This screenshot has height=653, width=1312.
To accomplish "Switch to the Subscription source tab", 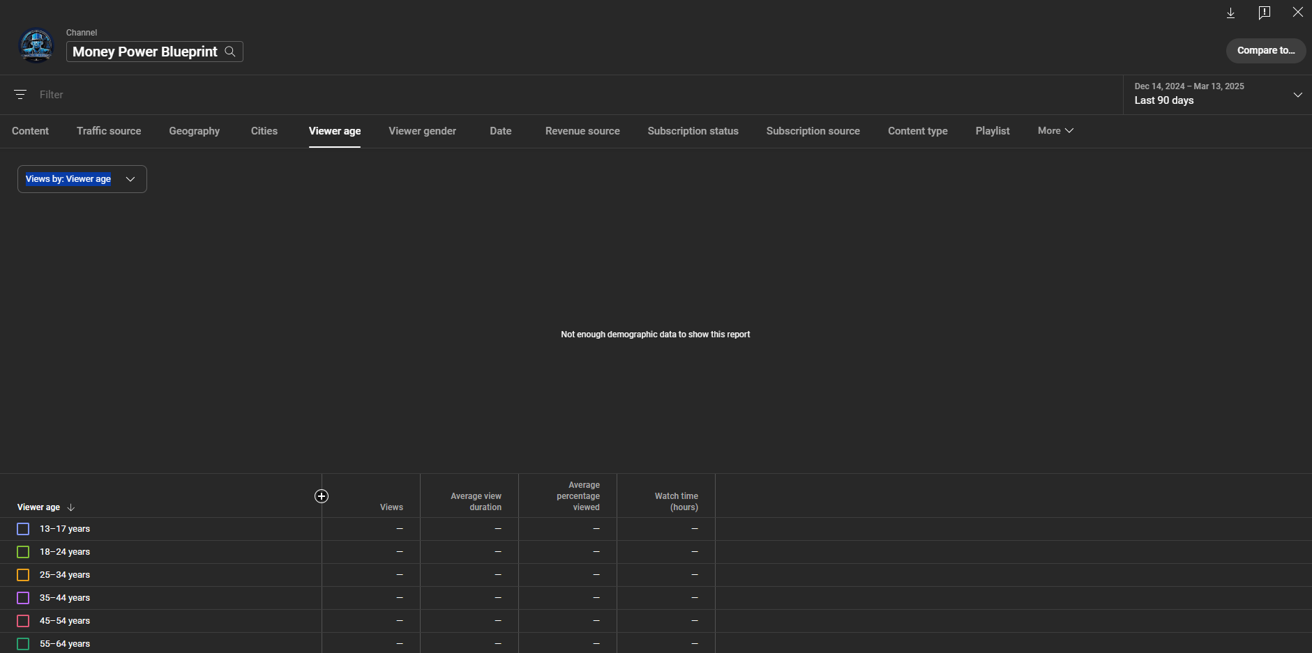I will 813,131.
